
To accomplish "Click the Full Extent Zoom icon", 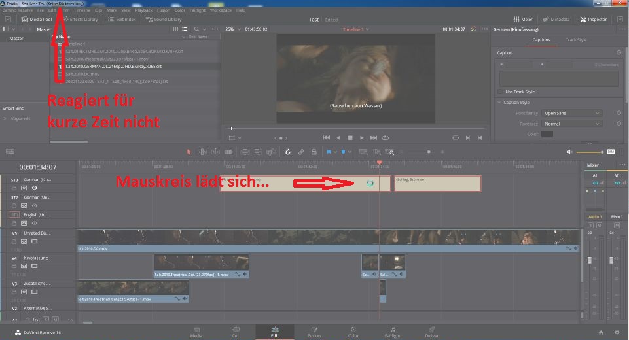I will click(363, 152).
